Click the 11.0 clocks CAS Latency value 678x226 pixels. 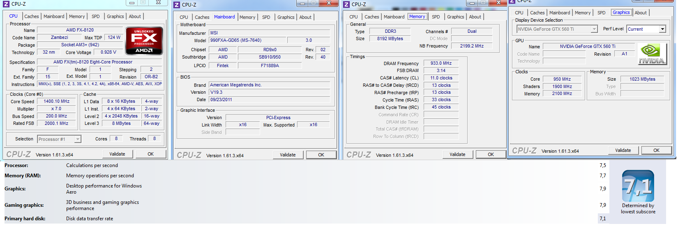441,78
